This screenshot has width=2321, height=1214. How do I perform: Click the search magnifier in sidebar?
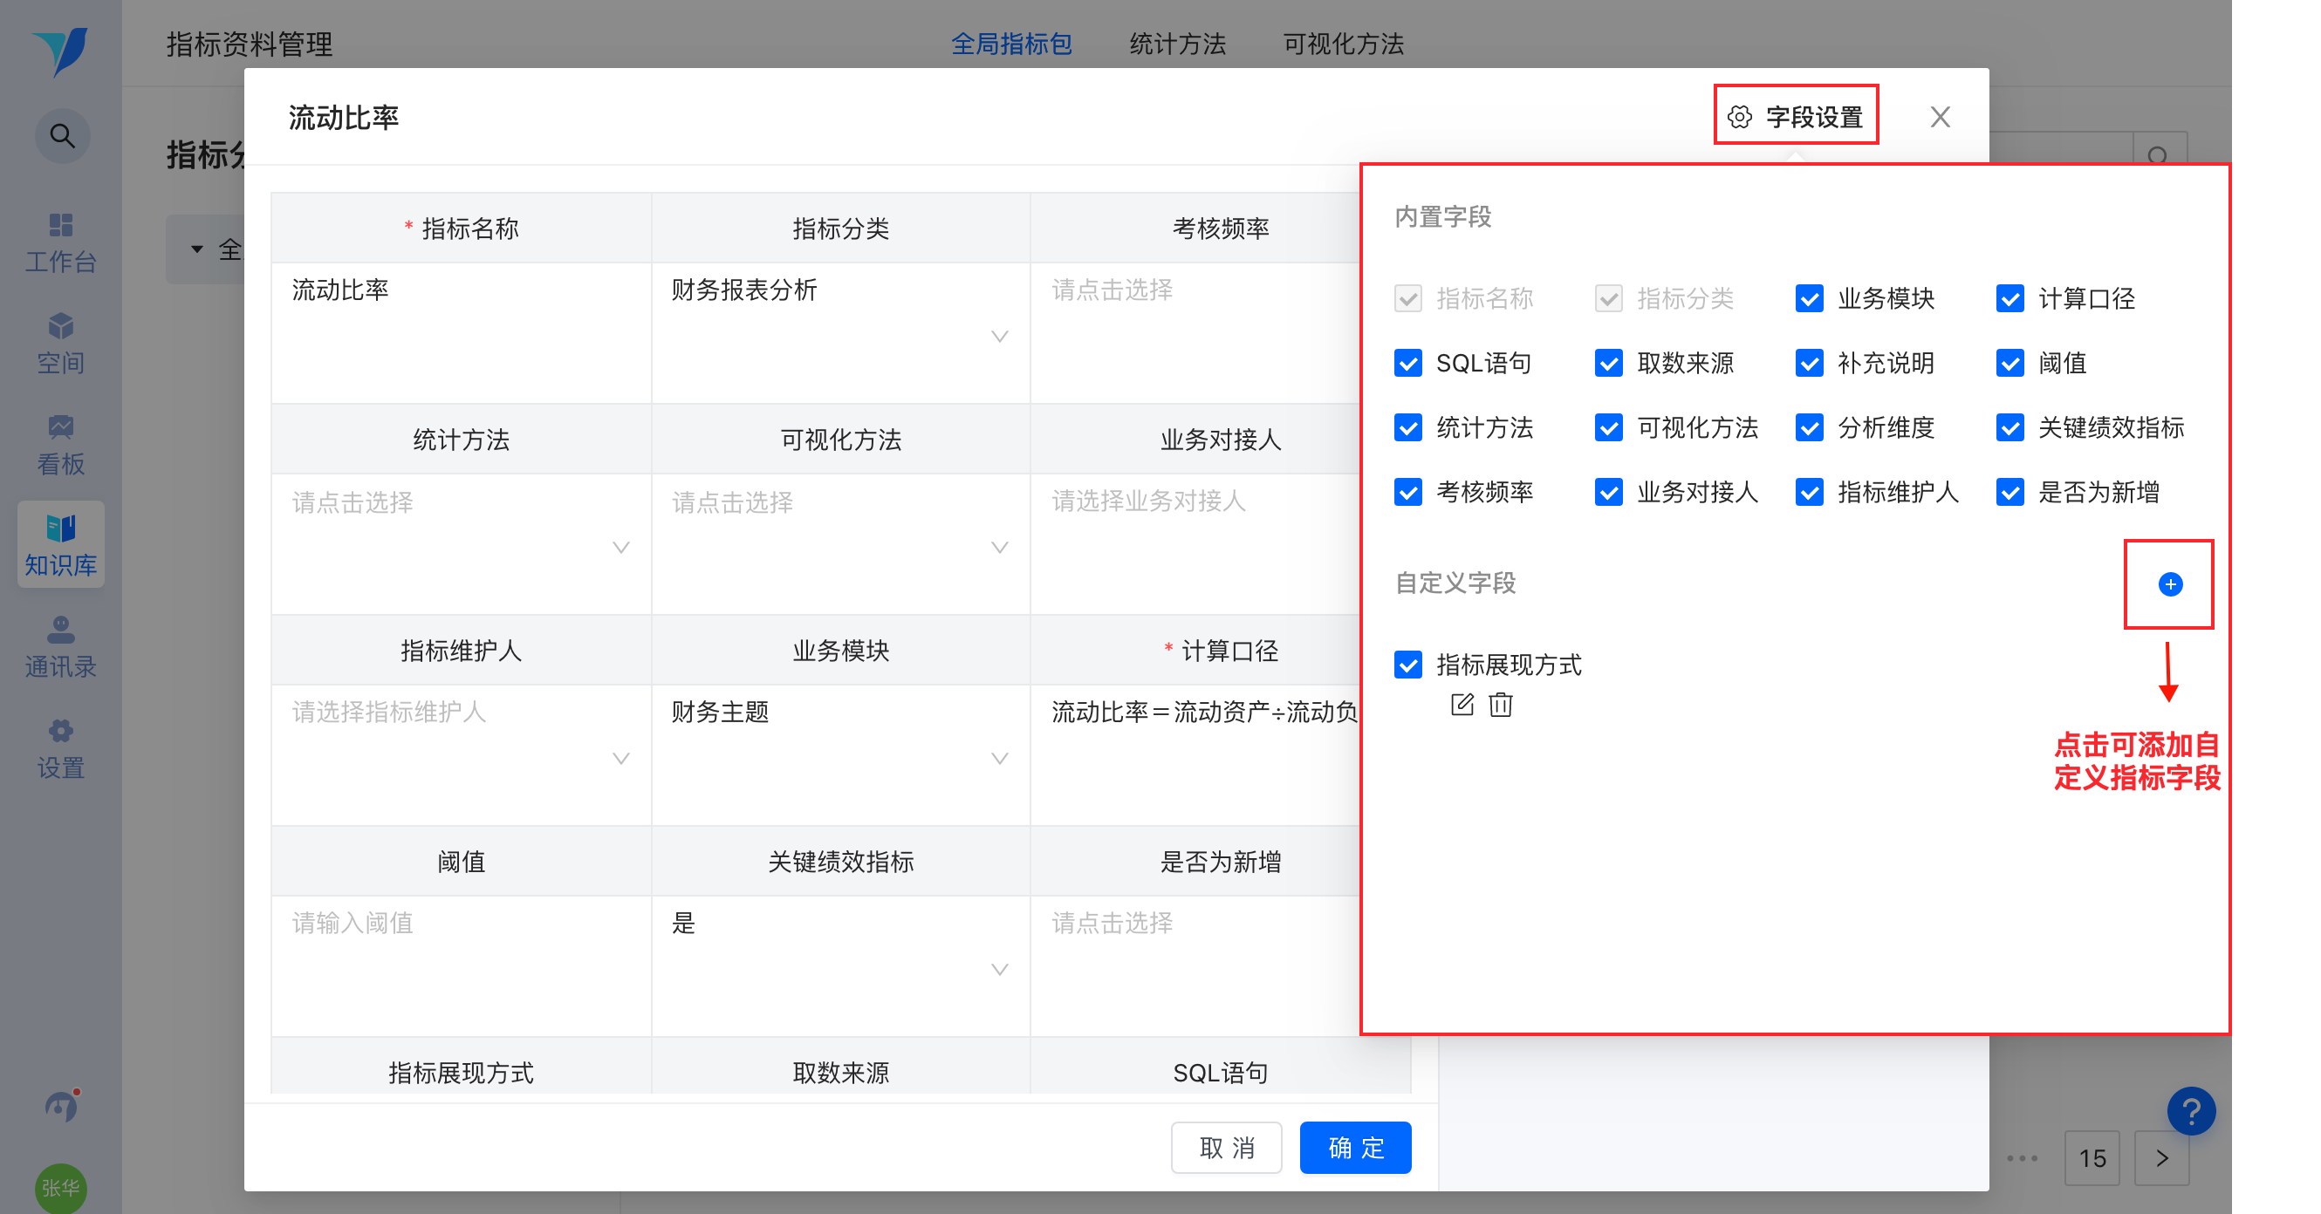tap(61, 136)
